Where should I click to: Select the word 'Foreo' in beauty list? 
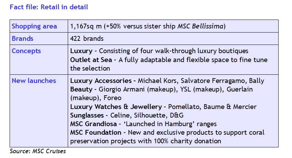pos(112,98)
